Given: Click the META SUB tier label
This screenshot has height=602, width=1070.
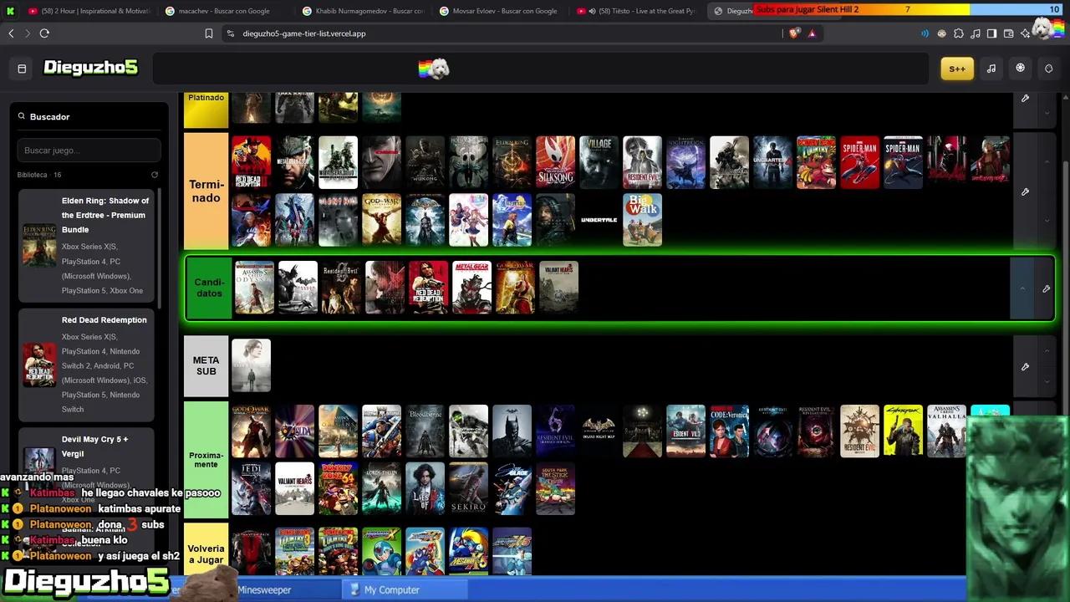Looking at the screenshot, I should point(206,366).
